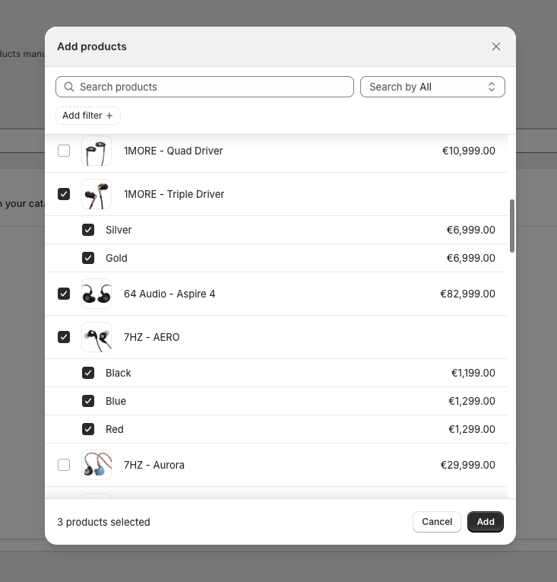Uncheck the 7HZ - AERO checkbox
557x582 pixels.
64,337
